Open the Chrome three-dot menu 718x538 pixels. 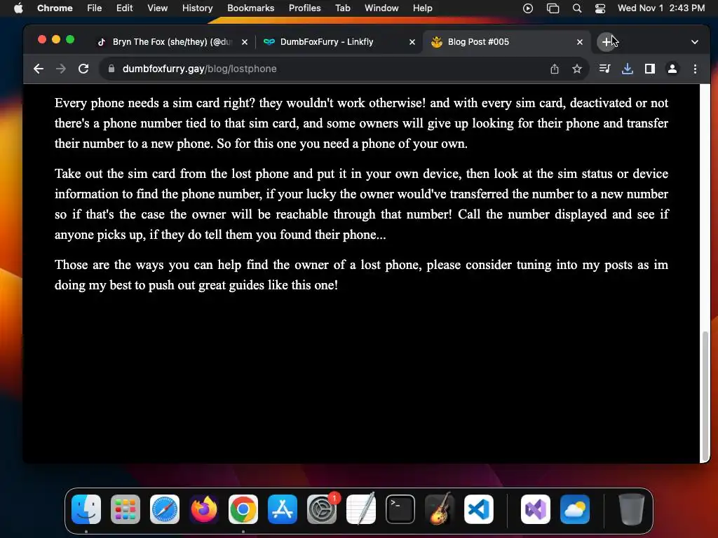click(695, 69)
